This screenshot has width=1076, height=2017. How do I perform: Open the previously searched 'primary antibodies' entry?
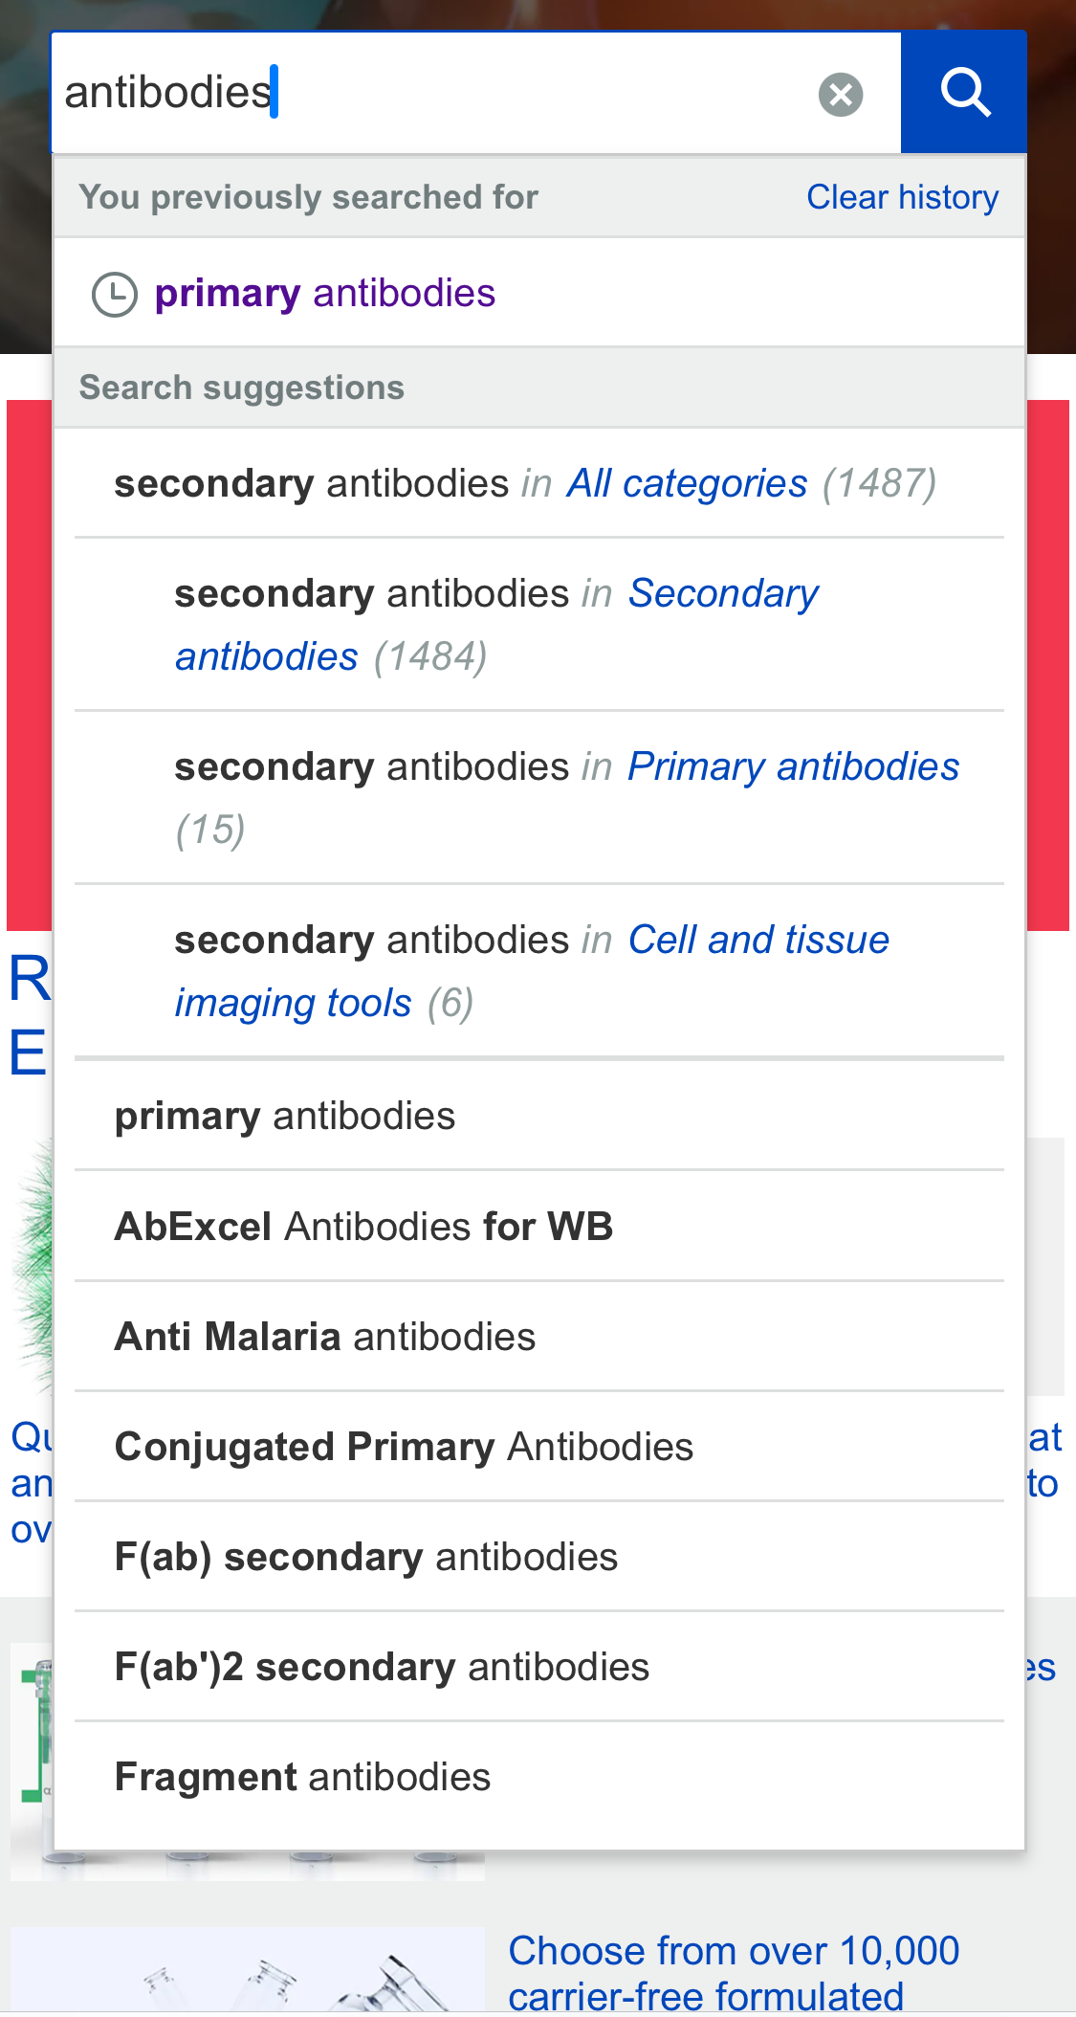tap(325, 293)
